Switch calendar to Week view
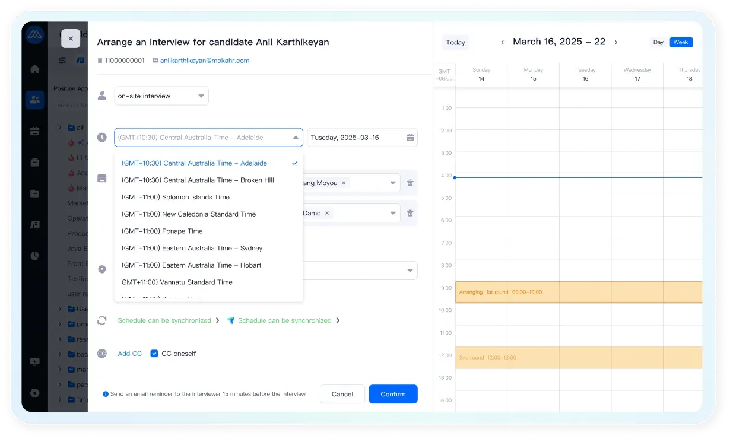The height and width of the screenshot is (439, 730). [681, 42]
